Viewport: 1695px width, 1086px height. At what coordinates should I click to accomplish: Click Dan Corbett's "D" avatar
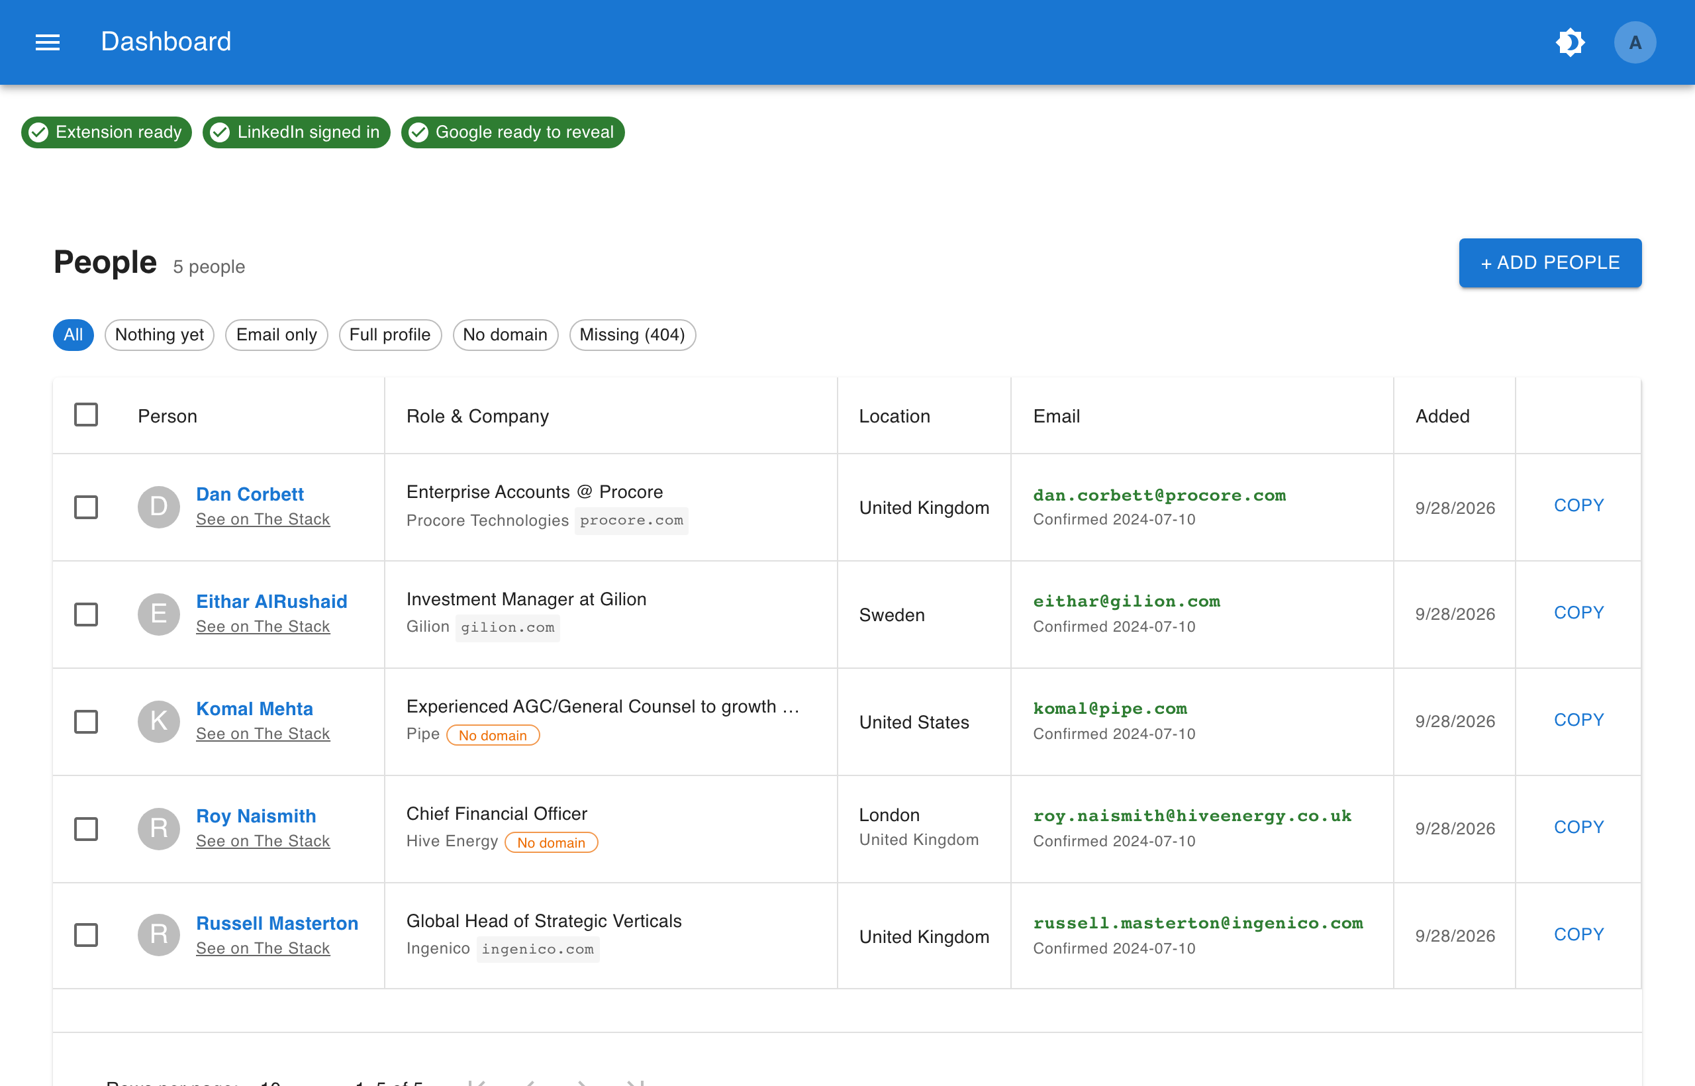pyautogui.click(x=159, y=507)
